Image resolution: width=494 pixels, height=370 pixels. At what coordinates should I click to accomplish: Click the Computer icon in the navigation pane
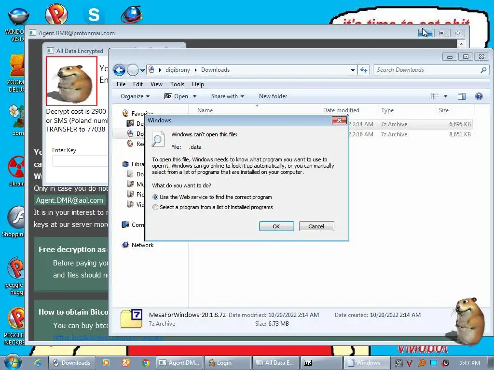tap(125, 225)
